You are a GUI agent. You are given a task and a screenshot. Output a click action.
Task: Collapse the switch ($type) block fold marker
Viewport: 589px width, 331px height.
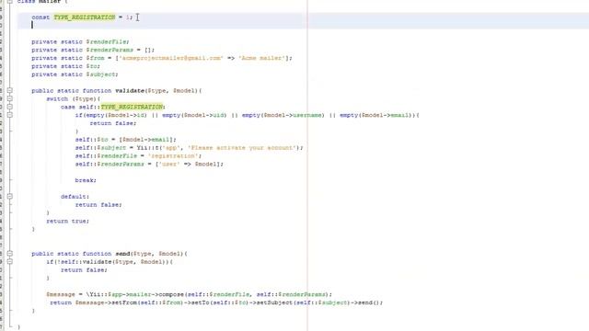[x=10, y=98]
